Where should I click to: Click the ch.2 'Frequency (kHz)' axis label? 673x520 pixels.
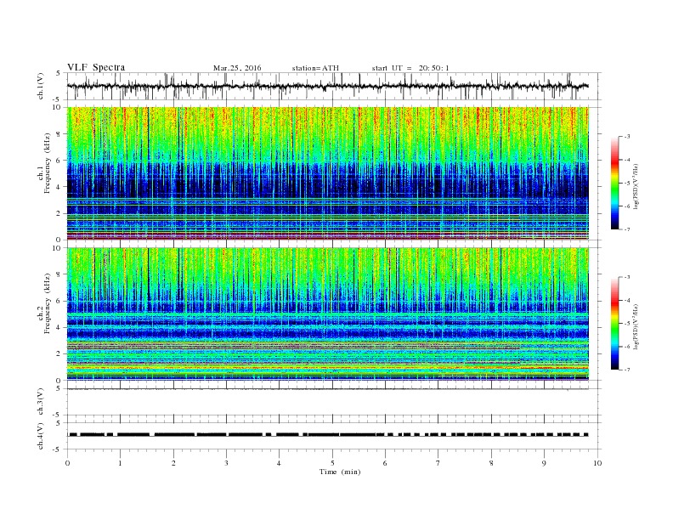point(48,304)
